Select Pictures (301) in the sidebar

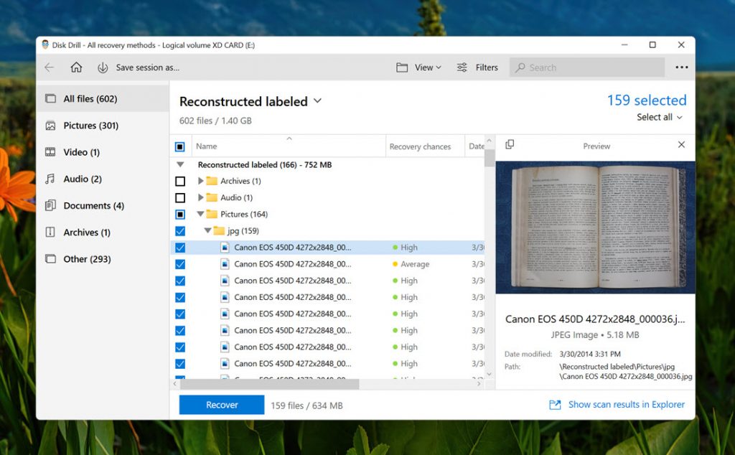[90, 126]
